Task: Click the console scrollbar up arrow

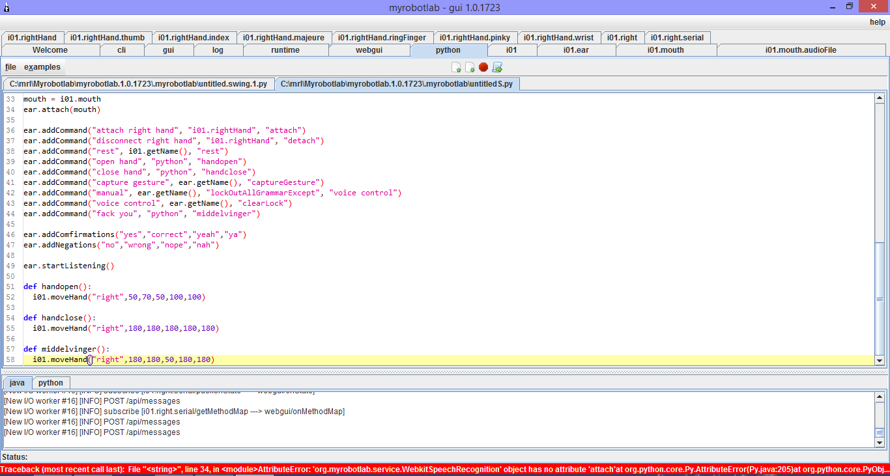Action: coord(880,397)
